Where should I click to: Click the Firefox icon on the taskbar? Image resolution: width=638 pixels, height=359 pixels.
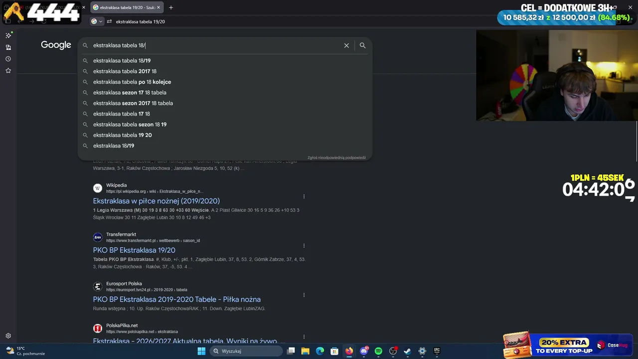[x=349, y=351]
